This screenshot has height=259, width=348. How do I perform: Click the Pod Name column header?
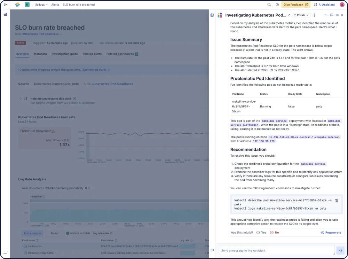(238, 94)
